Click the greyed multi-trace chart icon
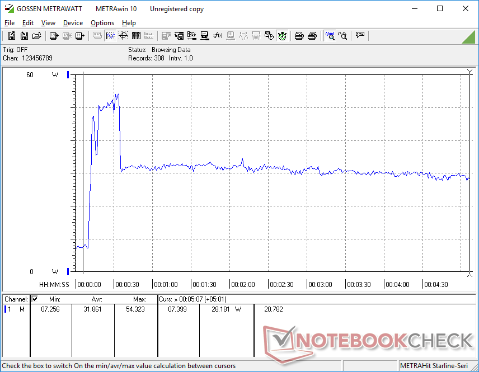This screenshot has width=479, height=372. pos(149,36)
